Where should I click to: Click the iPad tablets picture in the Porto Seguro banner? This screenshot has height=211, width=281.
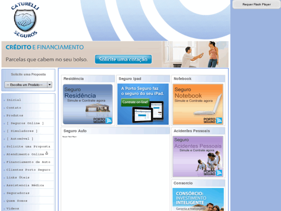coord(148,112)
